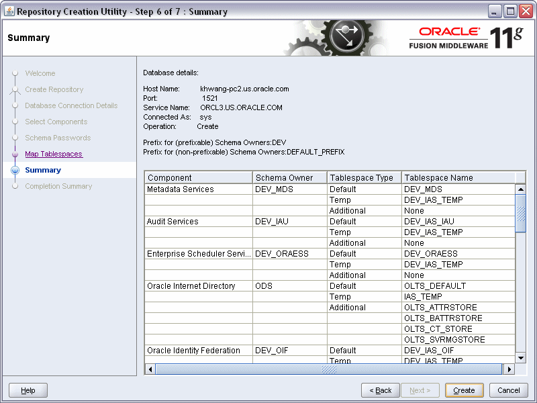Click the OLTS_DEFAULT tablespace name cell
The image size is (537, 403).
pyautogui.click(x=458, y=286)
